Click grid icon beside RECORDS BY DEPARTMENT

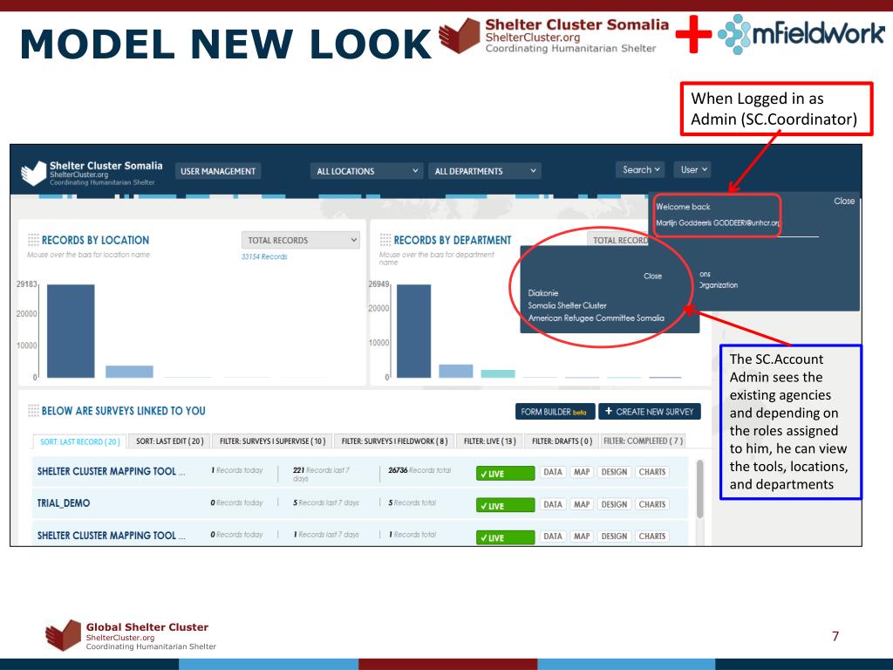[385, 240]
